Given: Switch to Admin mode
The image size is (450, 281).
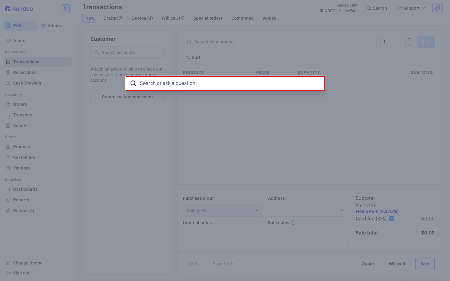Looking at the screenshot, I should coord(51,26).
